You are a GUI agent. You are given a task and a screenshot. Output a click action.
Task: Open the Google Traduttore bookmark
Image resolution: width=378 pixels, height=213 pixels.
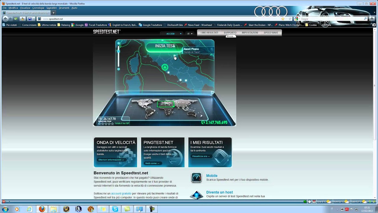pos(150,25)
